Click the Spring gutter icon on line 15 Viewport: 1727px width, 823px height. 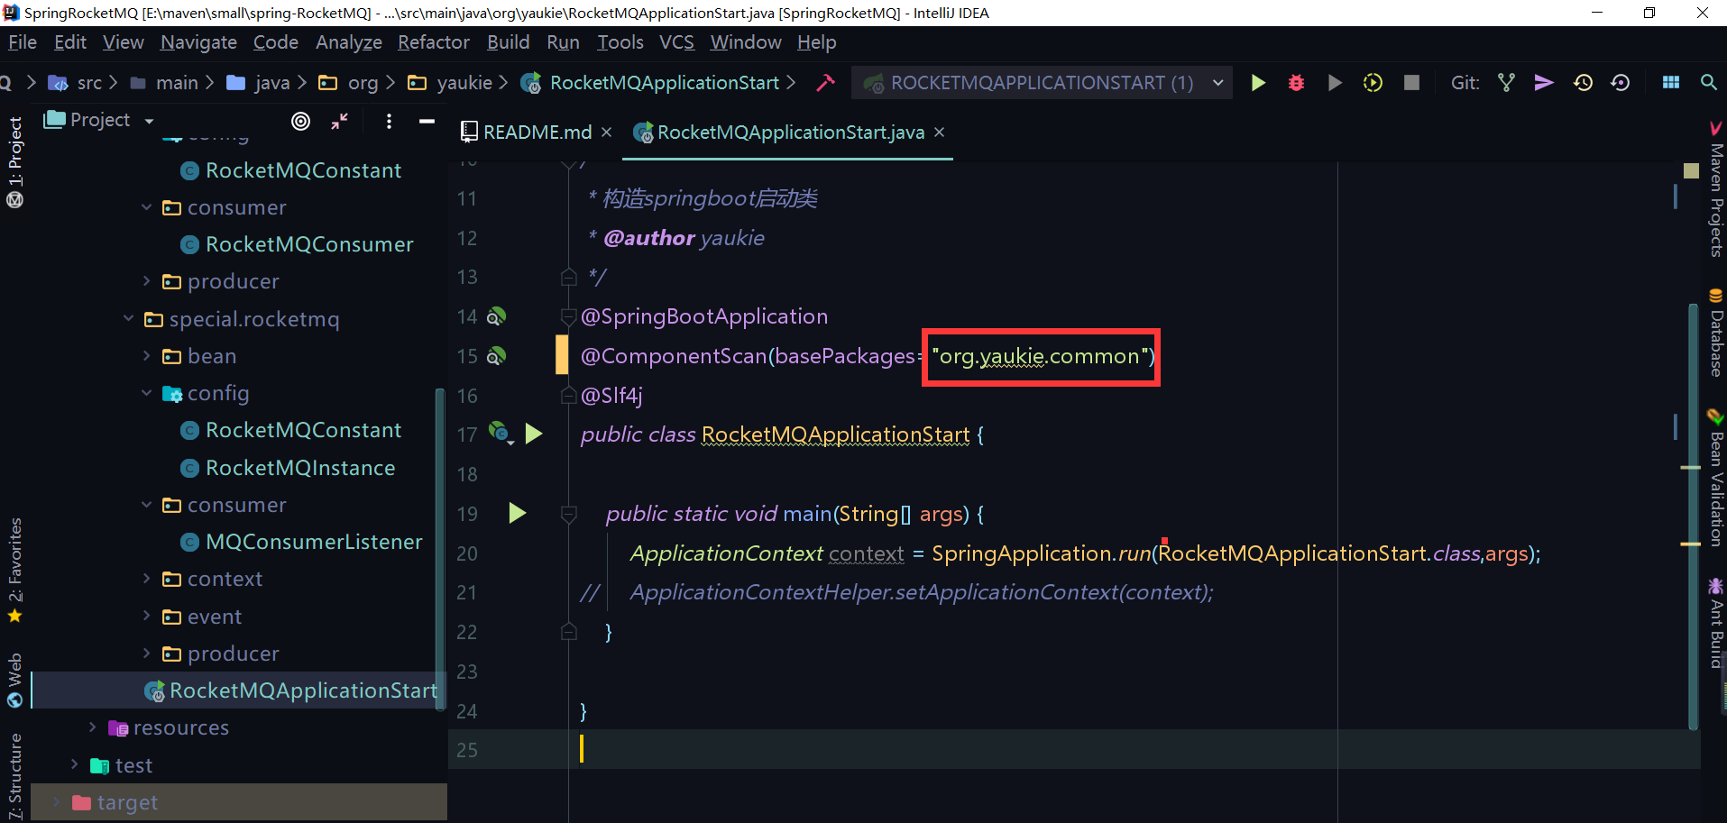tap(496, 356)
